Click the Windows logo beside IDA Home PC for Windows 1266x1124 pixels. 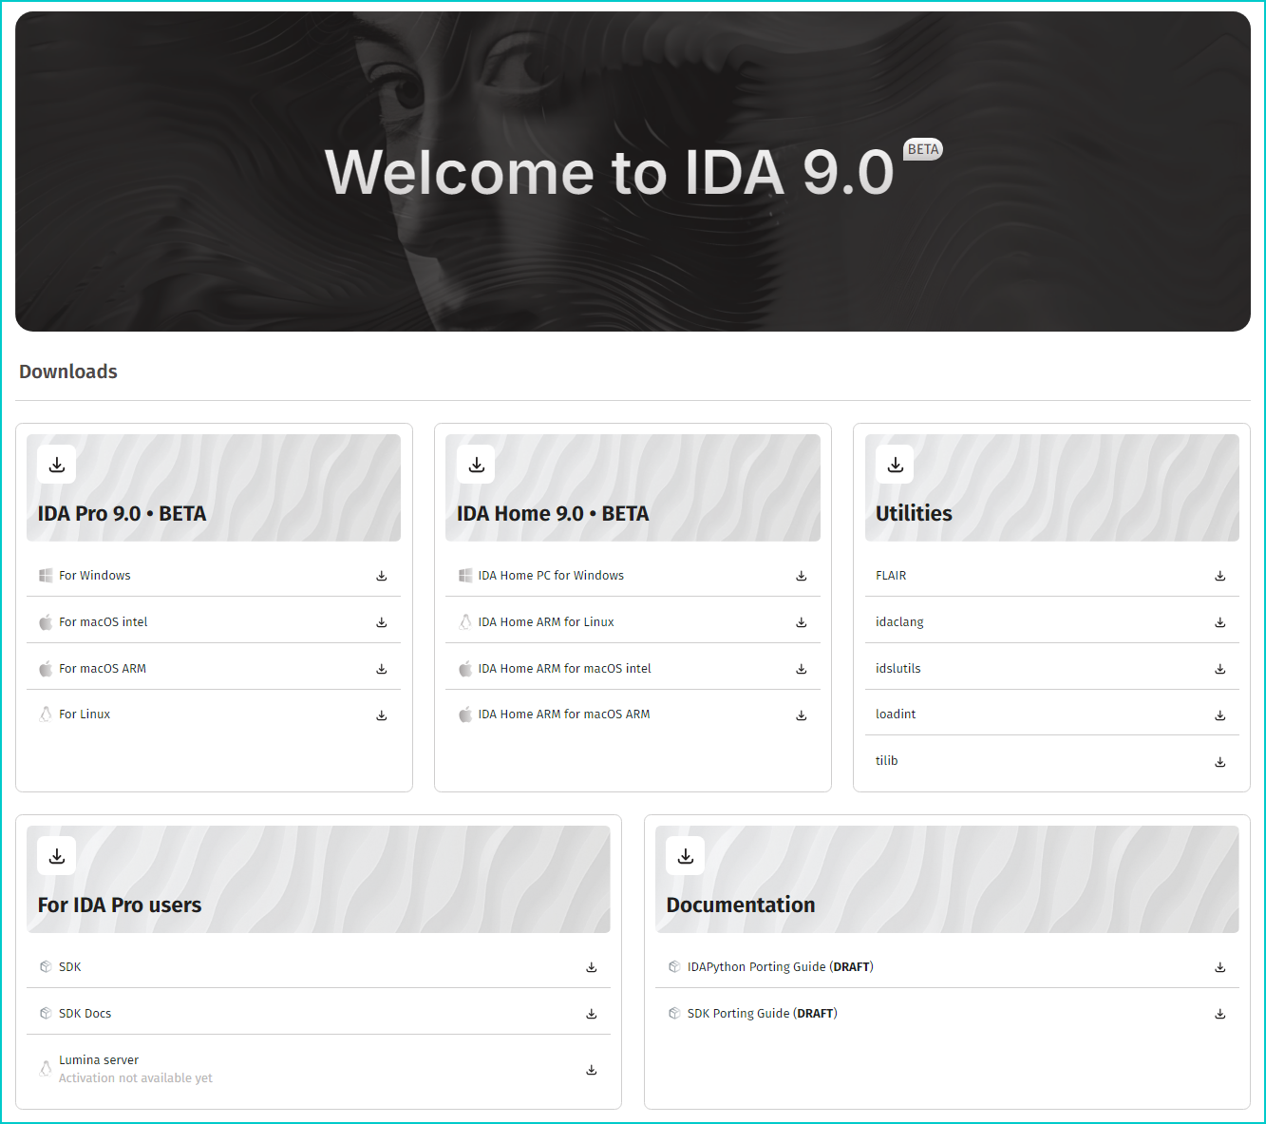click(465, 576)
